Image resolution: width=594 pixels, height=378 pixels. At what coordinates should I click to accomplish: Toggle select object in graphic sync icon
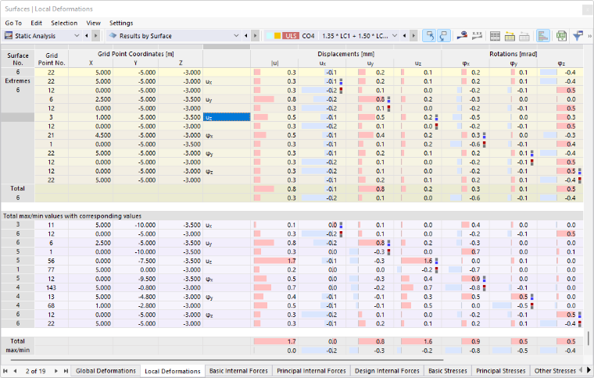click(429, 36)
